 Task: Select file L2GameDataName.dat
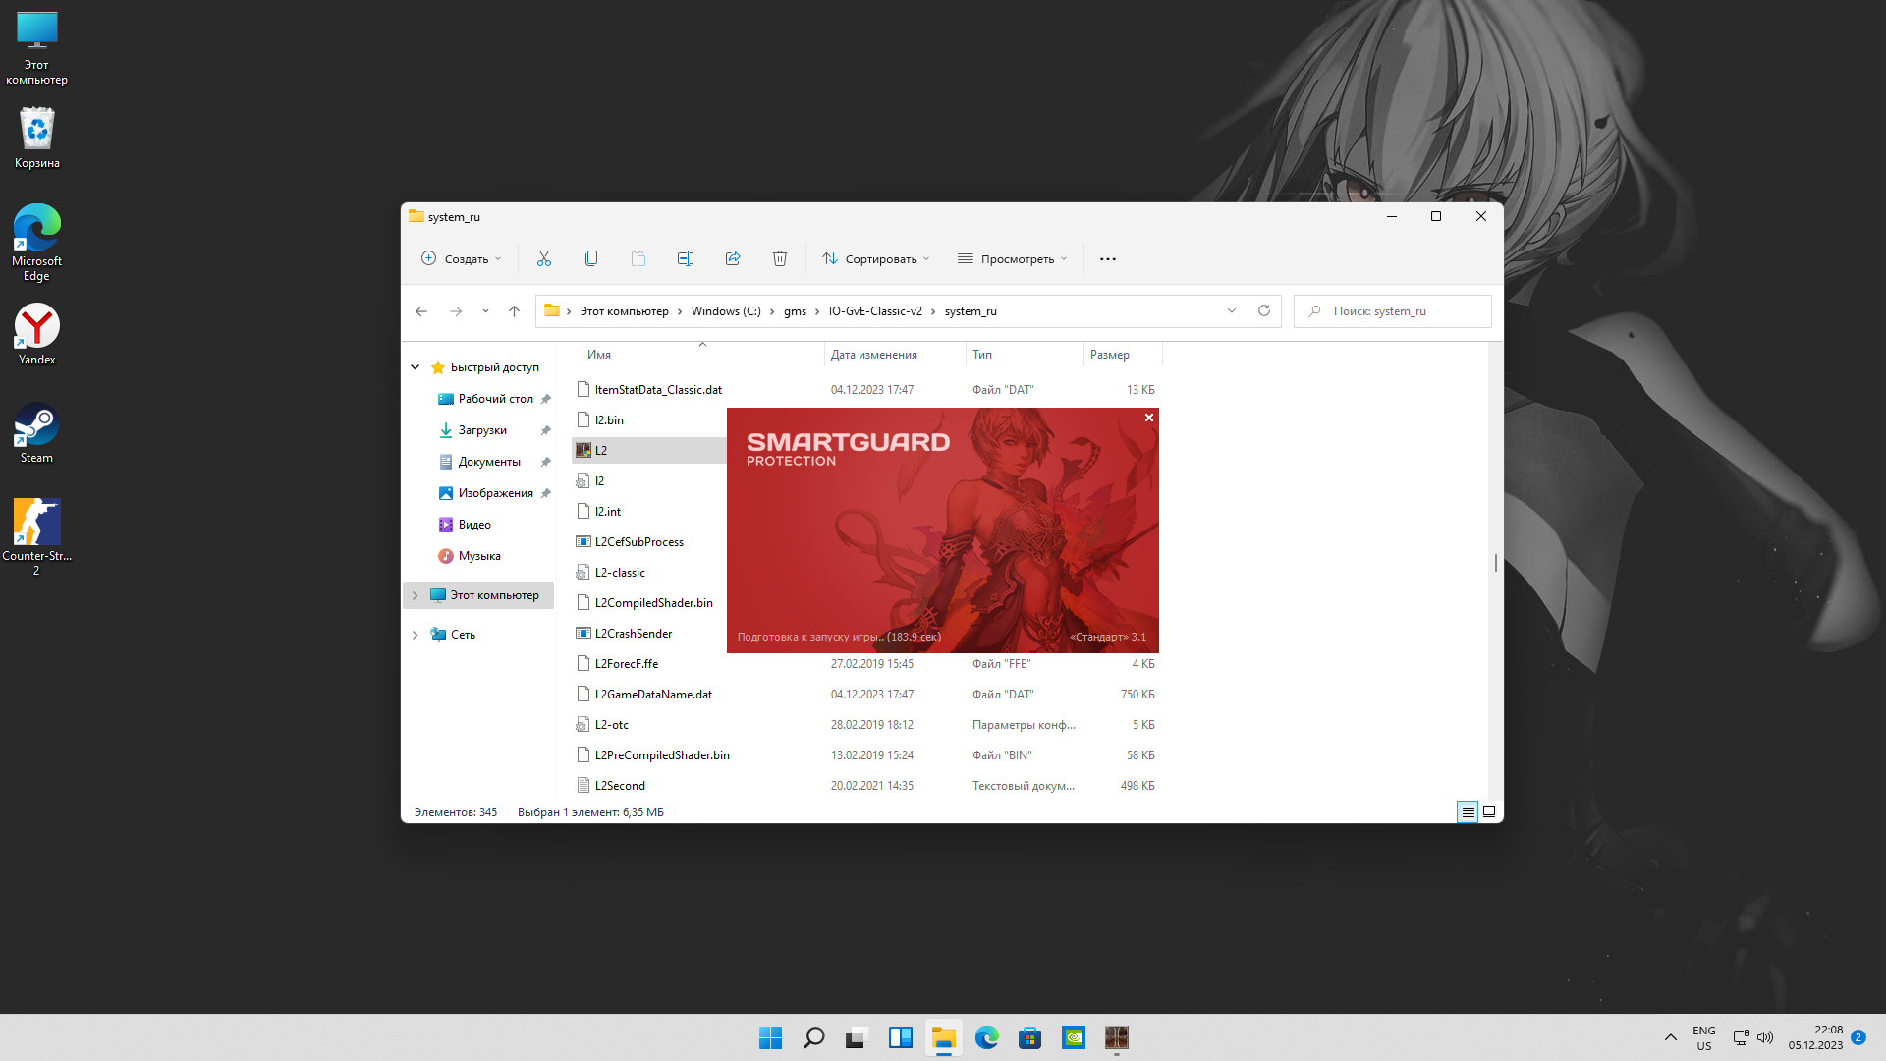click(x=653, y=695)
